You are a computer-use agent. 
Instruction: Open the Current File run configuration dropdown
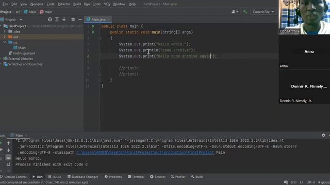click(x=263, y=12)
